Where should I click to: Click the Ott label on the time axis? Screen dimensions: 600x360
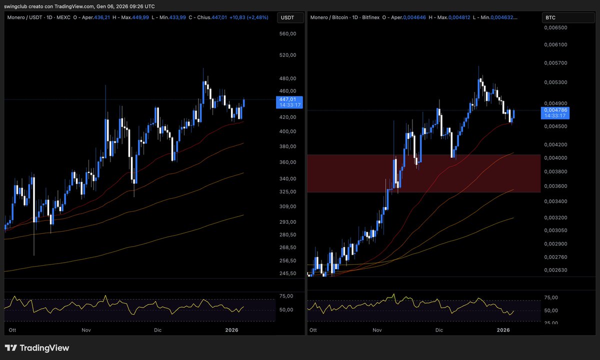point(12,330)
